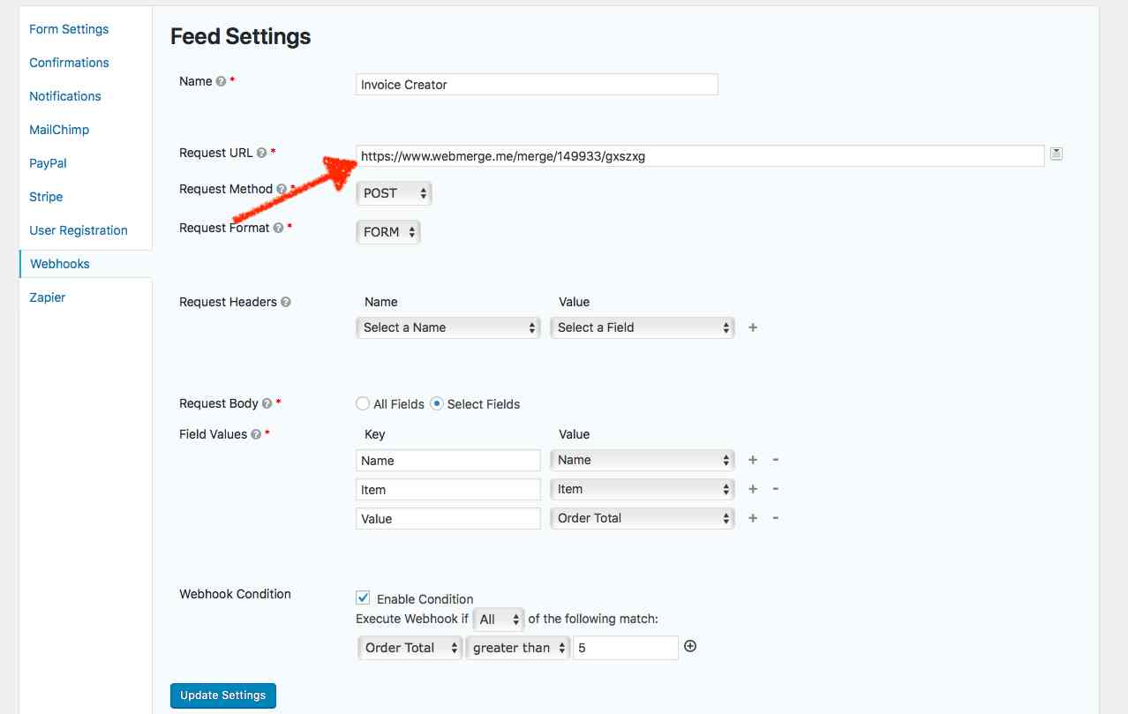Open the PayPal feed settings link
Image resolution: width=1128 pixels, height=714 pixels.
coord(48,163)
